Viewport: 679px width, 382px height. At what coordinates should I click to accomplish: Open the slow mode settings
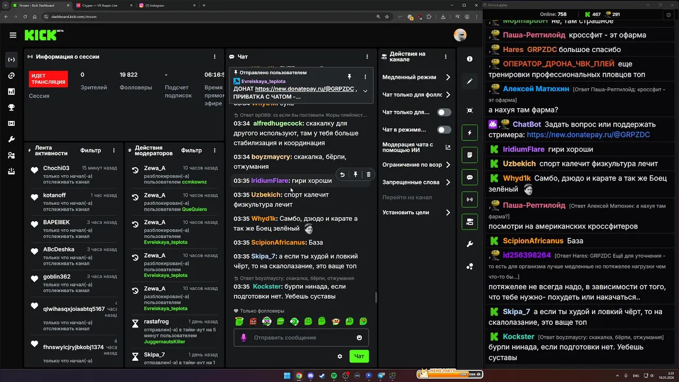click(416, 77)
